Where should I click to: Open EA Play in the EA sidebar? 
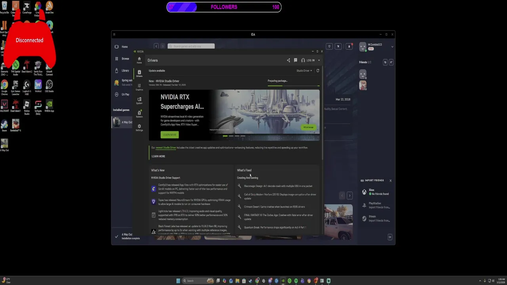tap(122, 94)
